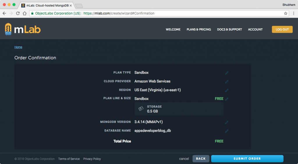Edit the Cloud Provider pencil icon
This screenshot has height=164, width=298.
(227, 82)
